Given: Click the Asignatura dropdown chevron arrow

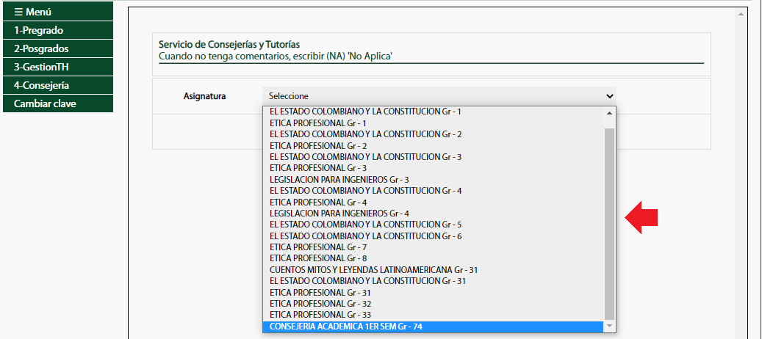Looking at the screenshot, I should coord(609,96).
